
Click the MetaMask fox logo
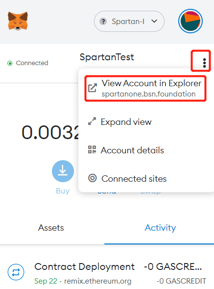click(x=18, y=21)
